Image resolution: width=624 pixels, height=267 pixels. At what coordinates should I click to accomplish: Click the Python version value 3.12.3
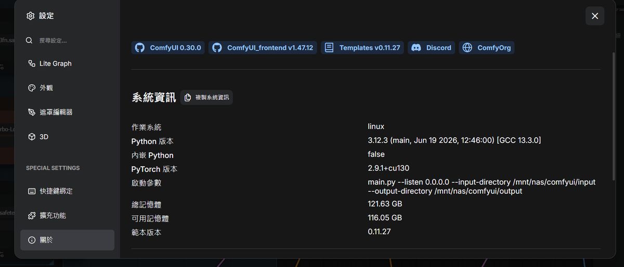[x=454, y=140]
